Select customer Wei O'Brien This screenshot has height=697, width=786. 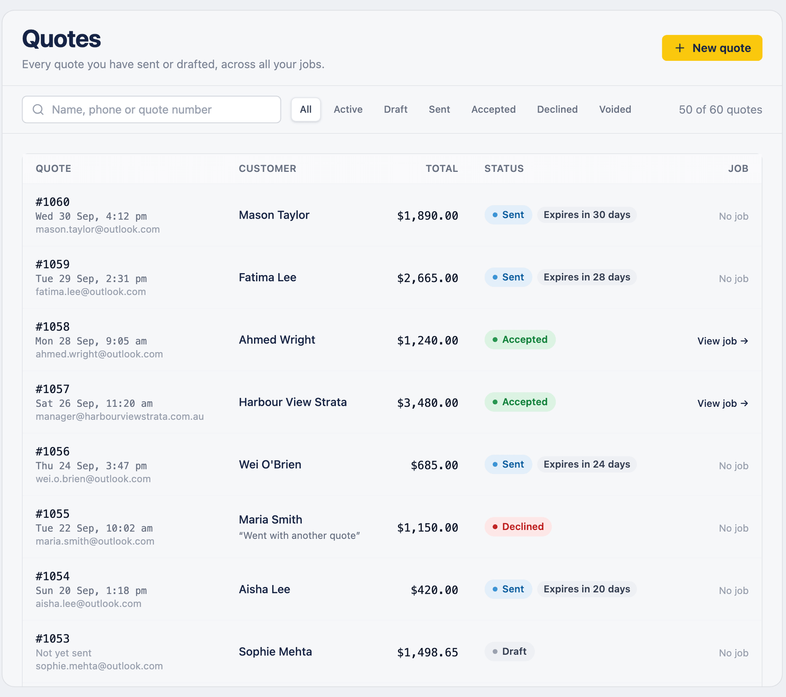tap(270, 465)
